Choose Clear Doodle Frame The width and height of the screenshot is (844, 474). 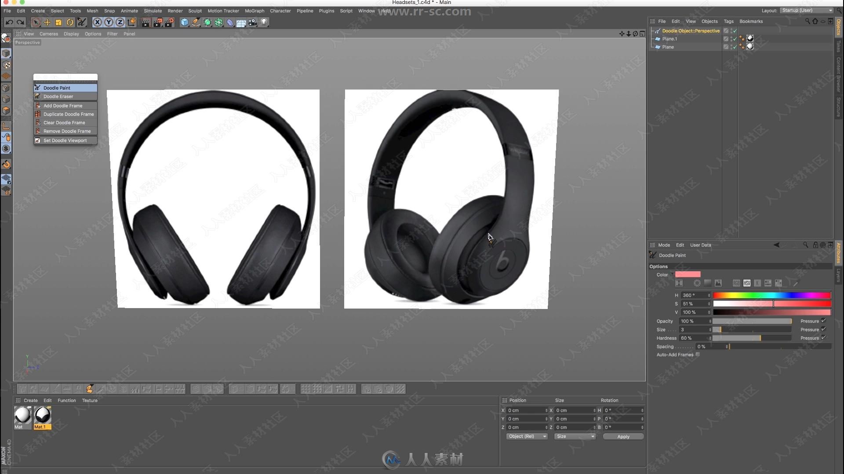click(65, 122)
